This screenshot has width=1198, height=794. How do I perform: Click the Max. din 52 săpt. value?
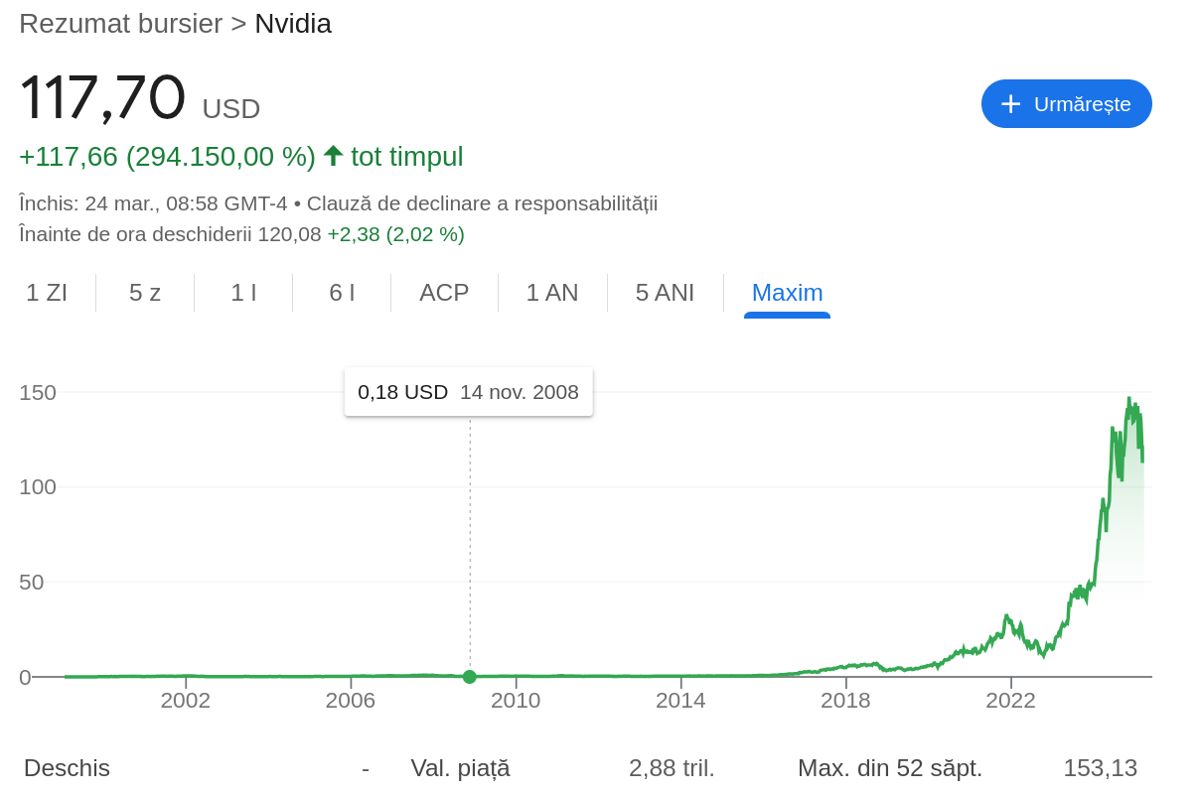pos(1100,768)
